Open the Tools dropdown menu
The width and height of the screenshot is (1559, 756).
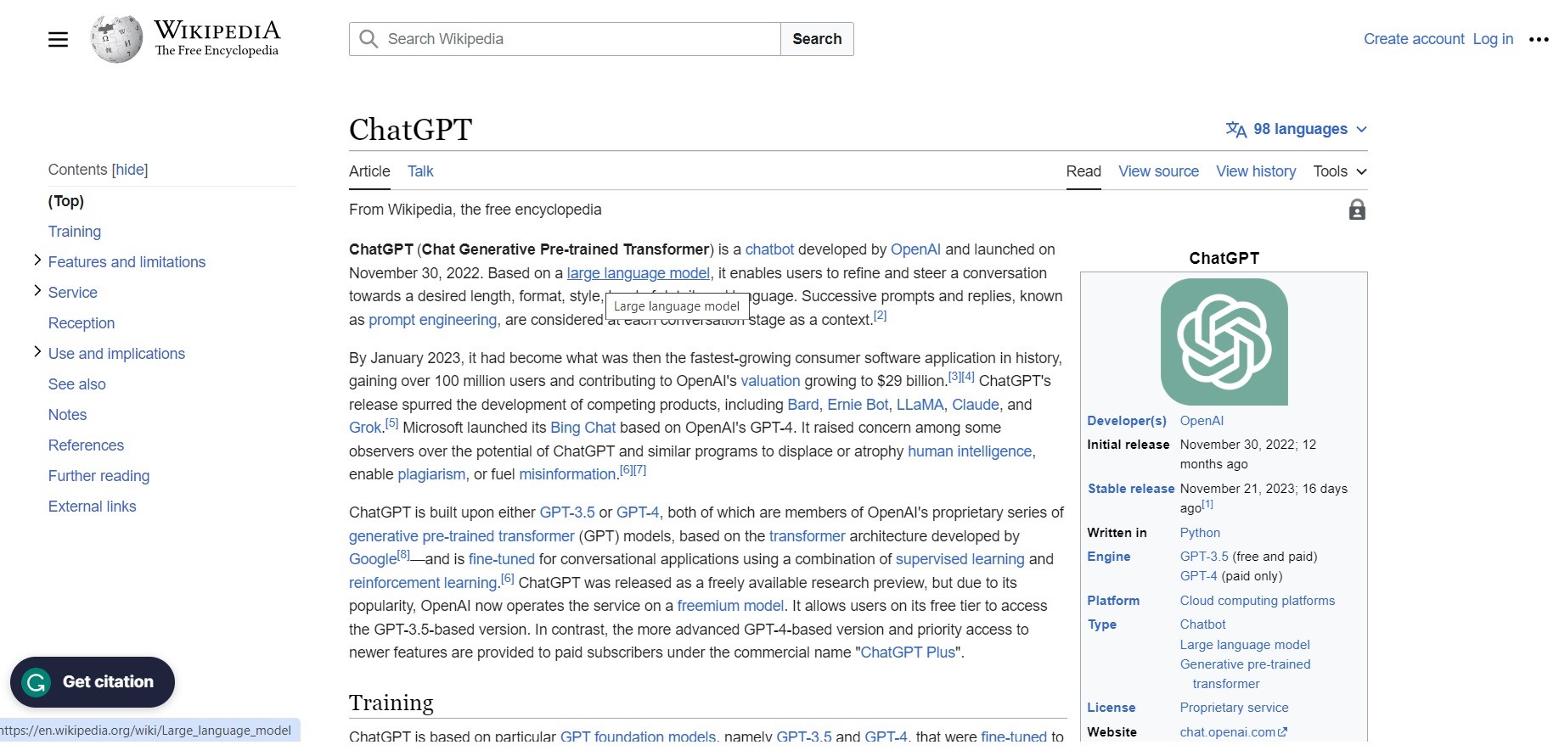point(1340,171)
